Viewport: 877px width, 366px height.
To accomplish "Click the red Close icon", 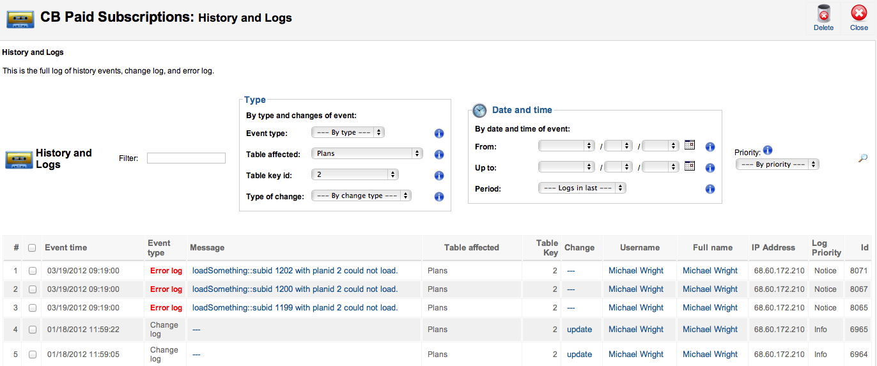I will click(859, 14).
